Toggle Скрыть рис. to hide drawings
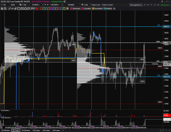 pyautogui.click(x=96, y=5)
